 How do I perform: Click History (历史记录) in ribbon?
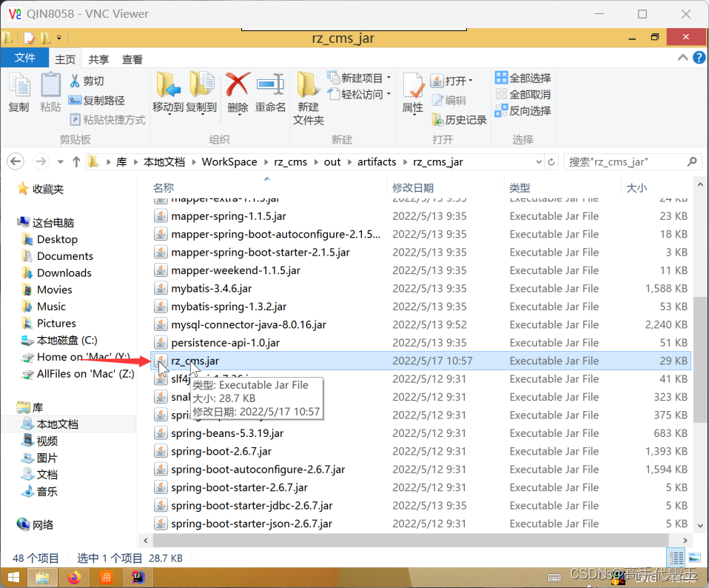pos(459,120)
